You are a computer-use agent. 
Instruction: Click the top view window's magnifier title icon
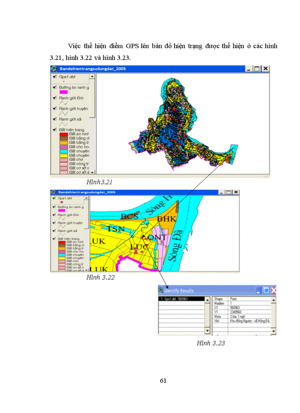pos(54,68)
